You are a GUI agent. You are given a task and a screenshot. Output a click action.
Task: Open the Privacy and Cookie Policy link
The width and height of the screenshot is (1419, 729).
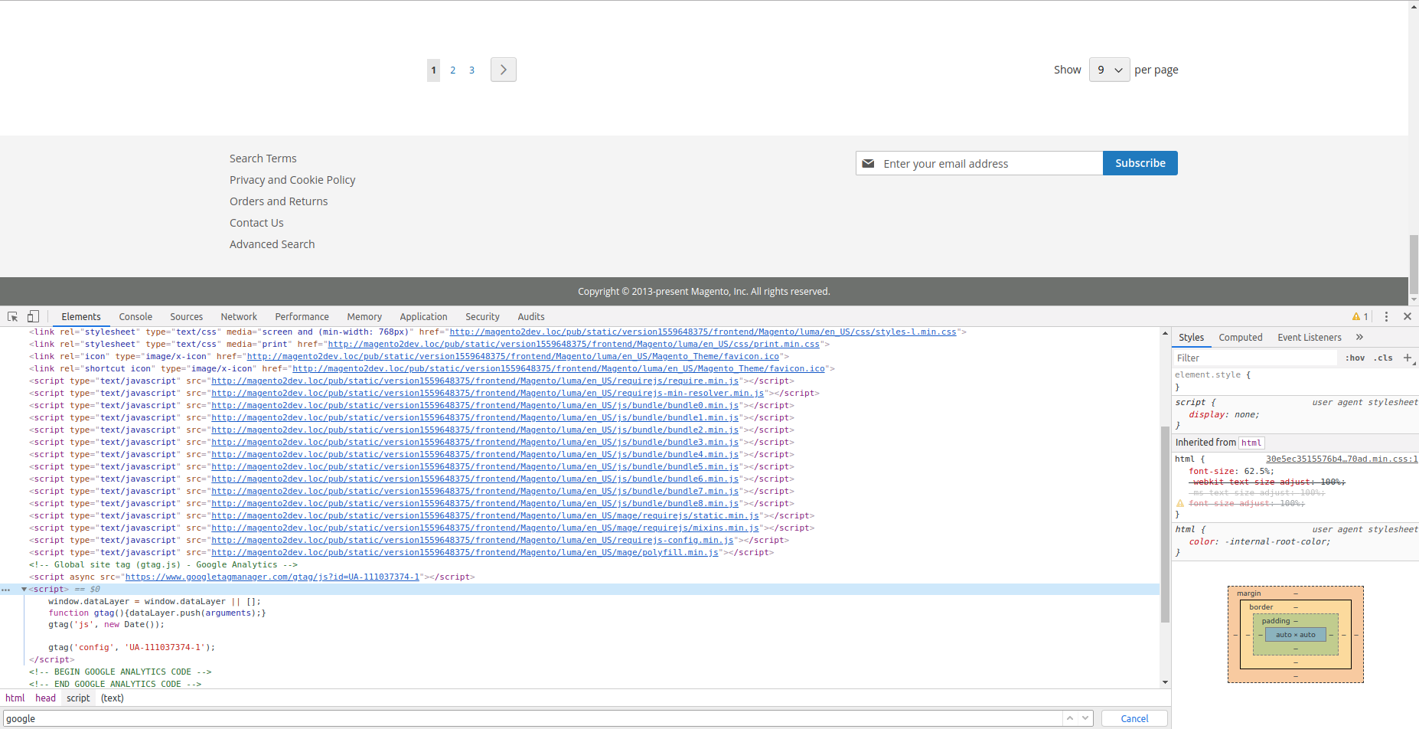pos(292,179)
